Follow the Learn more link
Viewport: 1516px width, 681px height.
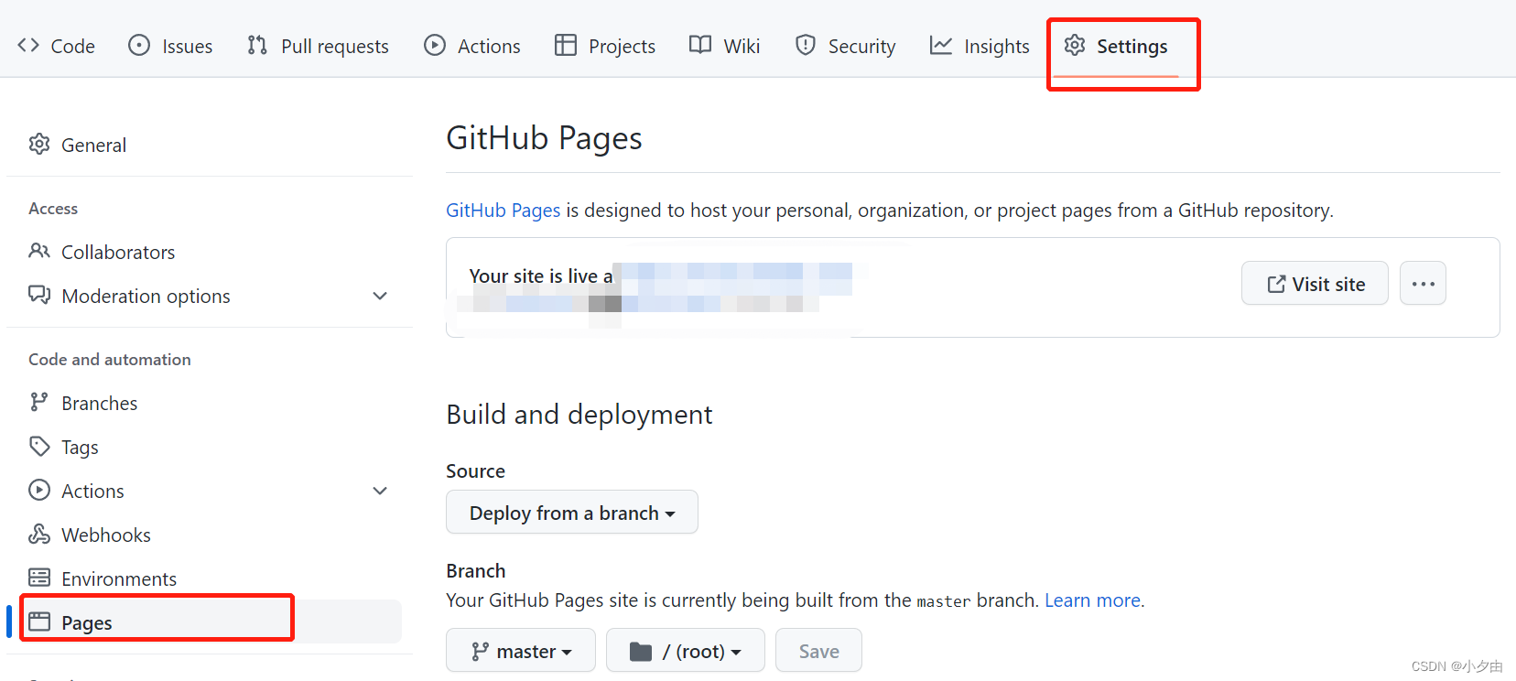[x=1092, y=600]
